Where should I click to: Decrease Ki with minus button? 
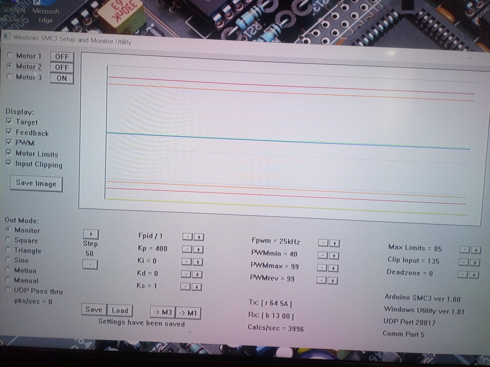click(x=187, y=262)
